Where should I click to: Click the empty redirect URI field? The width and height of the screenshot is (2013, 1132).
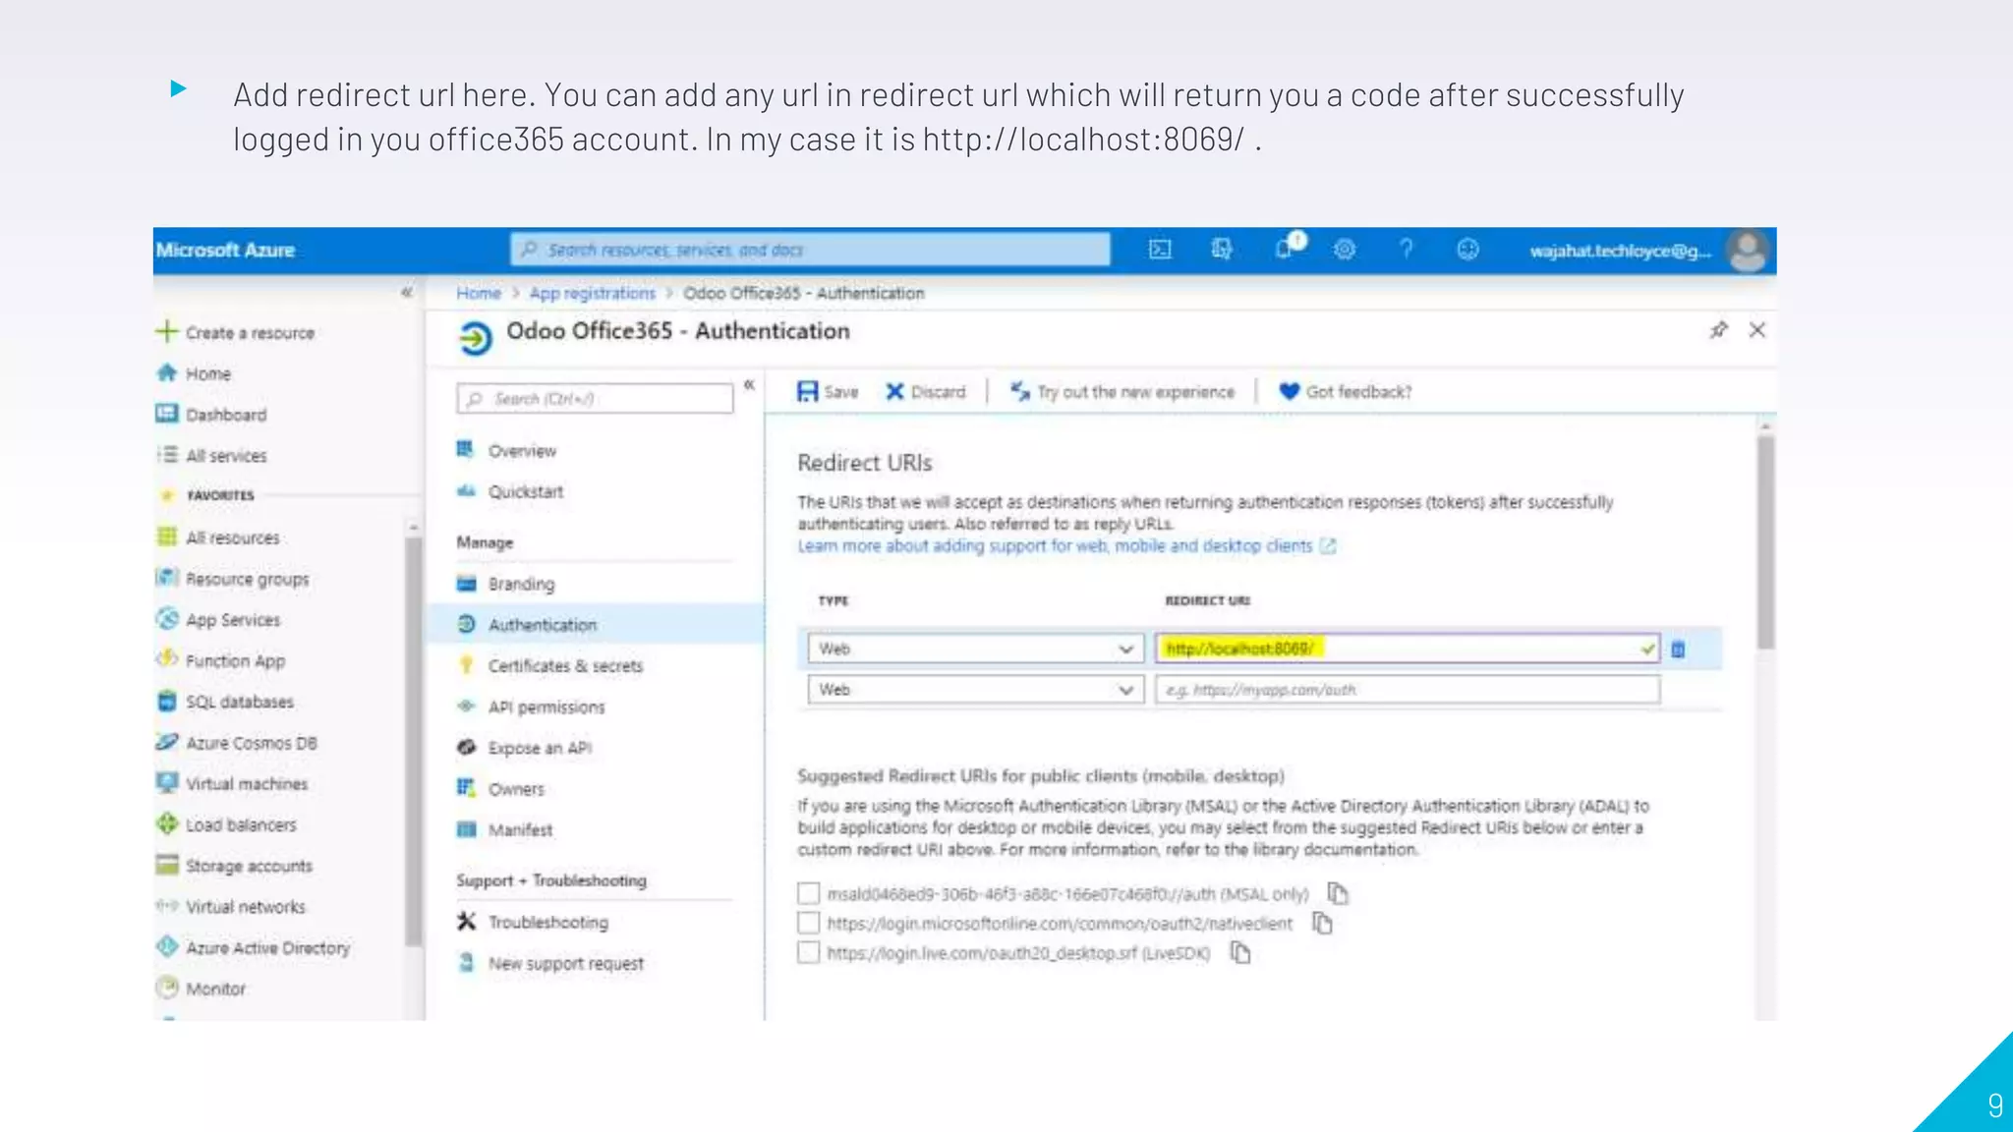(x=1408, y=690)
